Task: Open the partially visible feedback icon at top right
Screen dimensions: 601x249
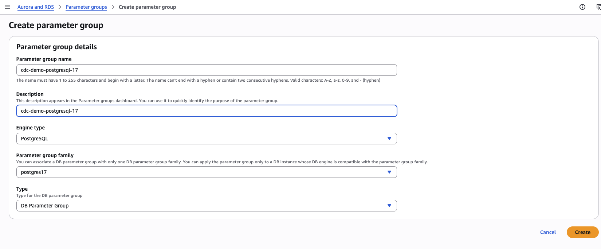Action: tap(598, 7)
